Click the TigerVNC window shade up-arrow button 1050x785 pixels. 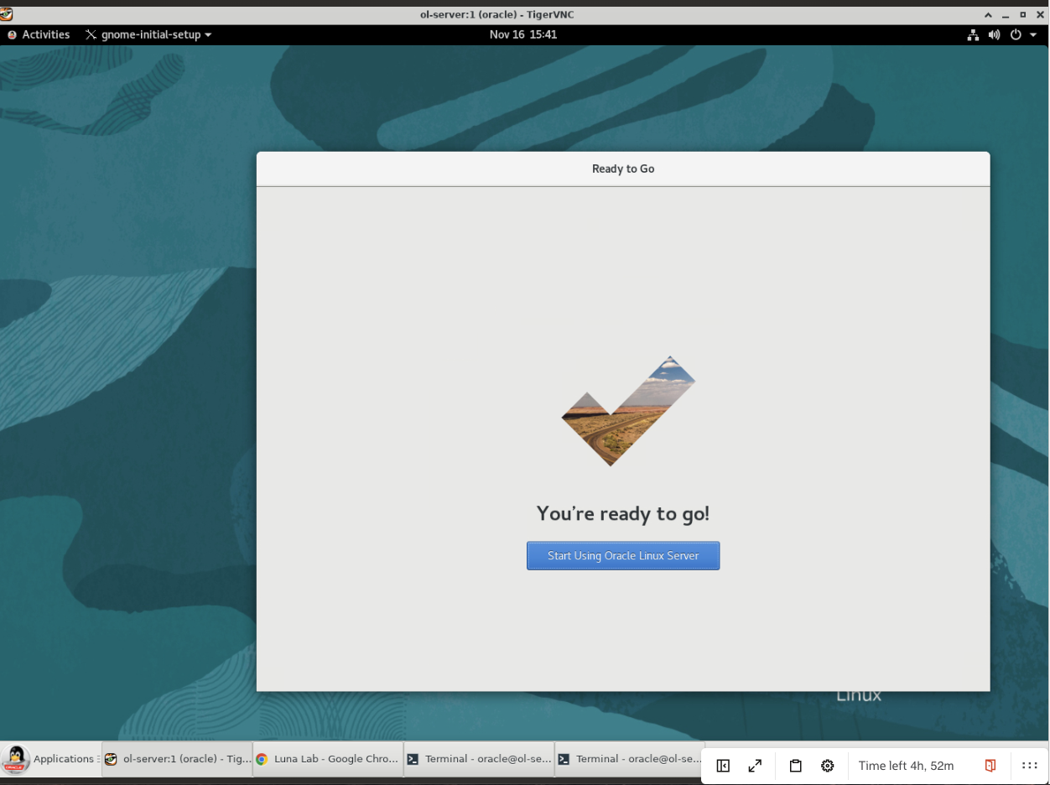coord(990,15)
